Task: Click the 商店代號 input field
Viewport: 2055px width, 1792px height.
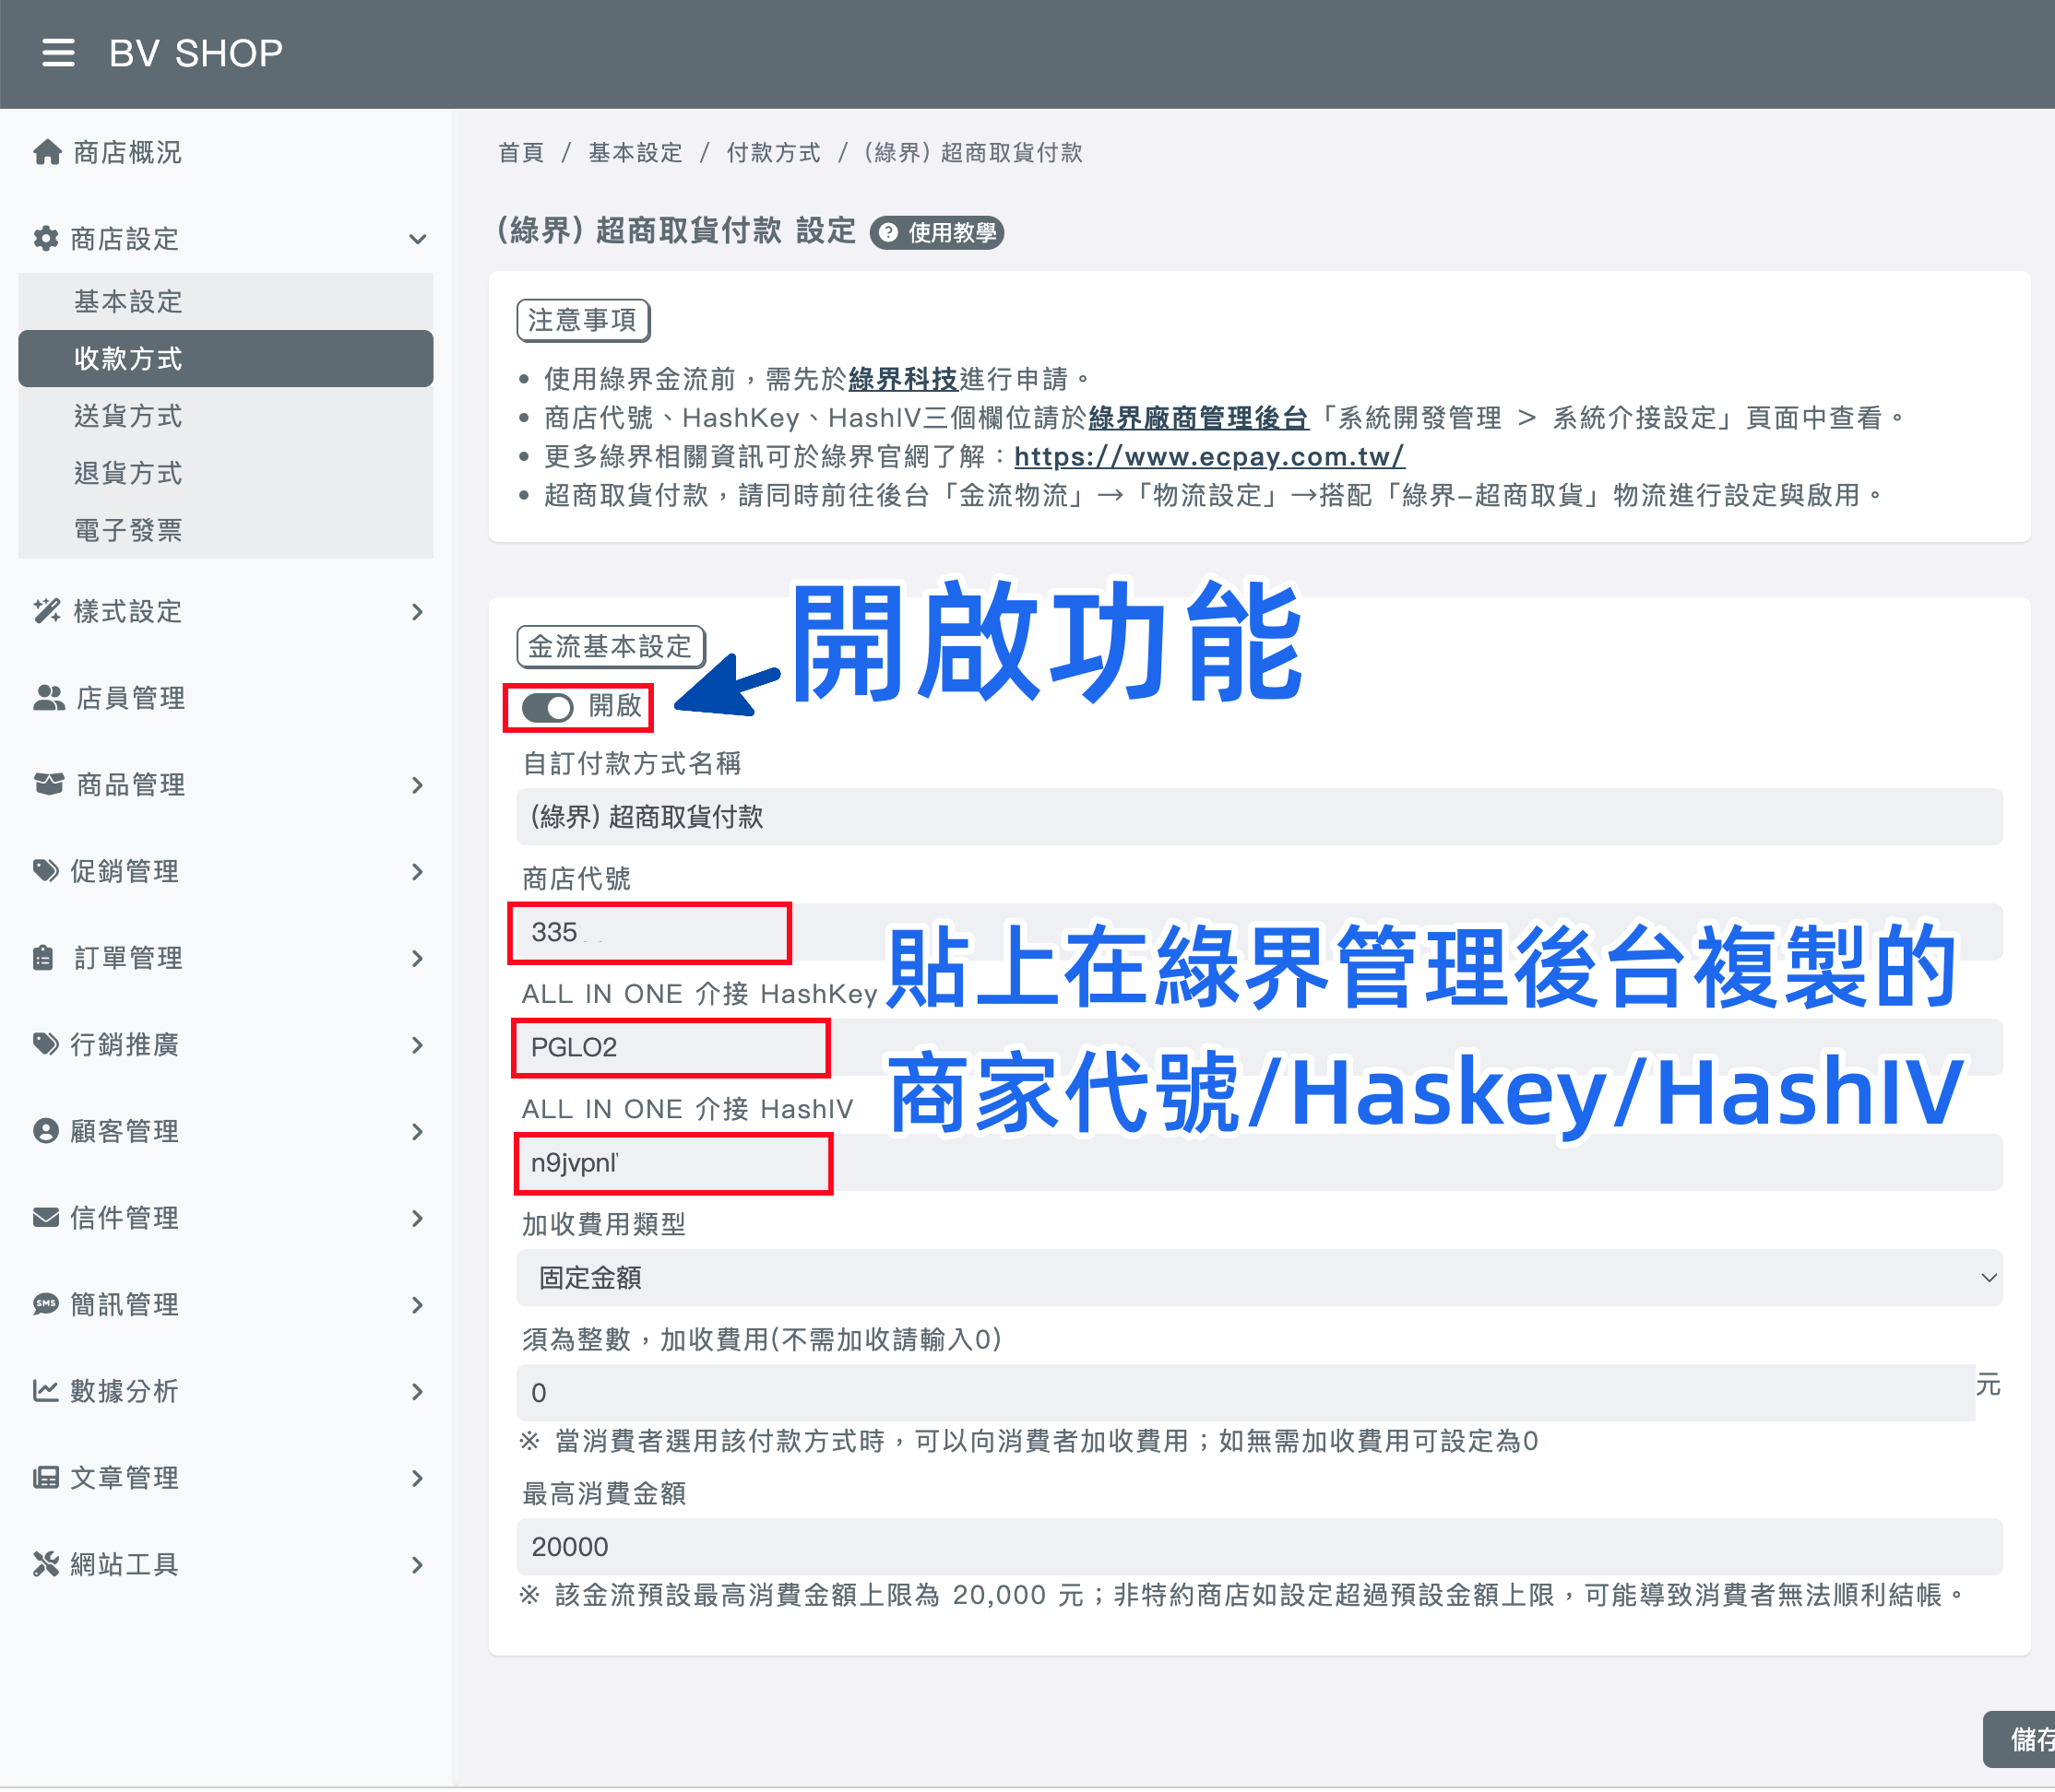Action: pyautogui.click(x=1259, y=932)
